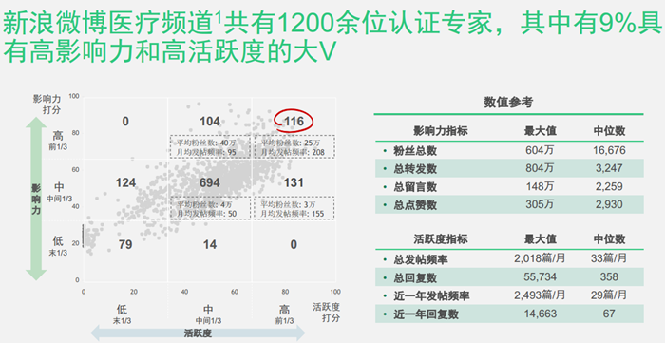Click the 影响力指标 column header
Image resolution: width=665 pixels, height=343 pixels.
coord(440,130)
